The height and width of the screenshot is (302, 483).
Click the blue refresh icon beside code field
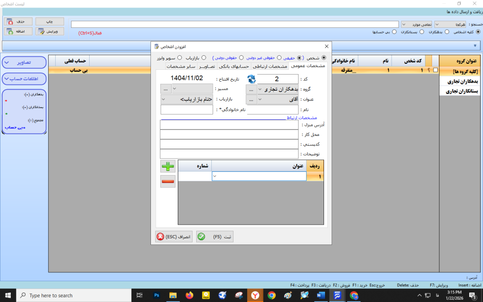(251, 79)
